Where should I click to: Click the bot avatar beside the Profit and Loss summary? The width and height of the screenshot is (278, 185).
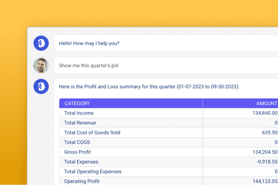coord(41,86)
